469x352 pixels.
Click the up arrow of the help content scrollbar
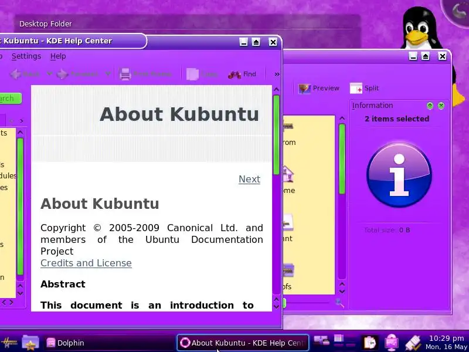276,89
